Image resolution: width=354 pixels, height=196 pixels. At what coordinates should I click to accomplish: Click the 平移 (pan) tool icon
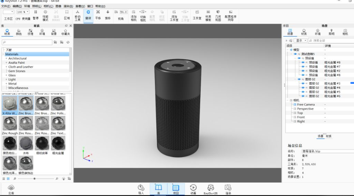point(98,15)
